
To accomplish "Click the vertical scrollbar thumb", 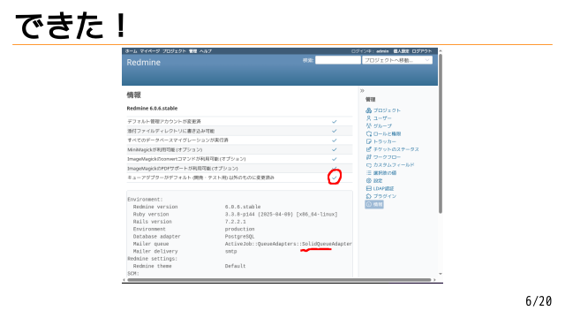I will coord(441,133).
